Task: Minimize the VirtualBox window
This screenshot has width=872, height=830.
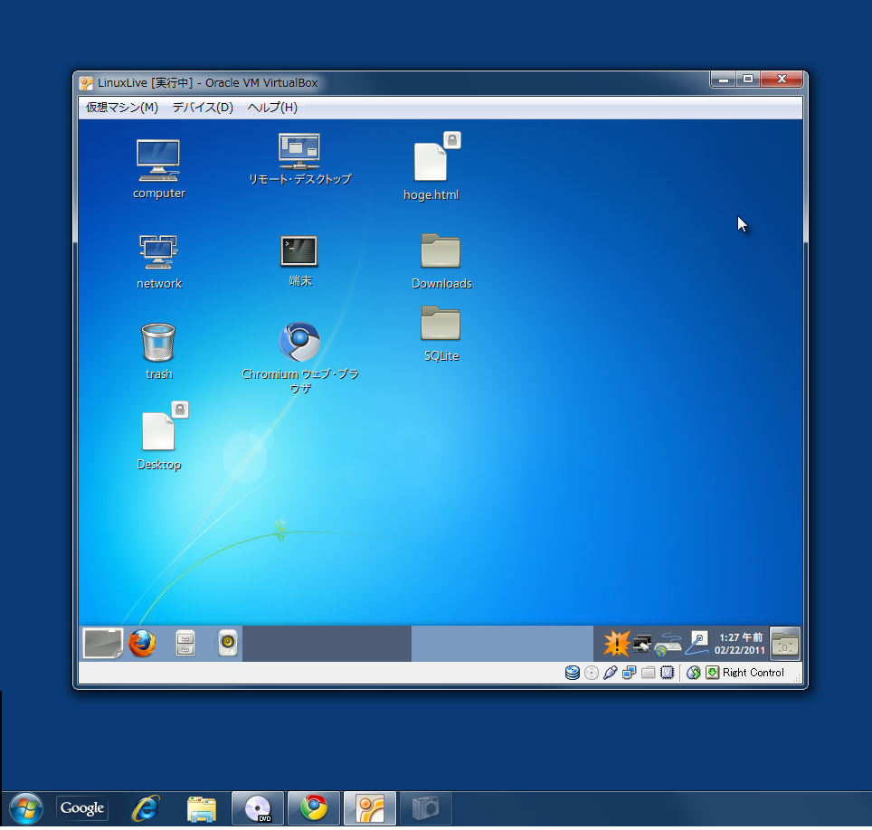Action: (x=723, y=80)
